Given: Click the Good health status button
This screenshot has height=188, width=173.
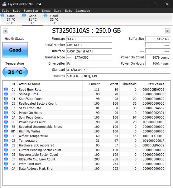Looking at the screenshot, I should coord(15,50).
